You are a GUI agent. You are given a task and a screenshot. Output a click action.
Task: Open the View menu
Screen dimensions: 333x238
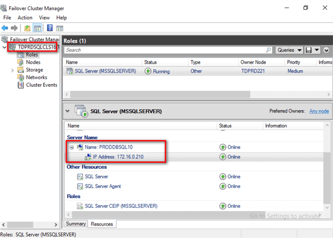(x=44, y=18)
